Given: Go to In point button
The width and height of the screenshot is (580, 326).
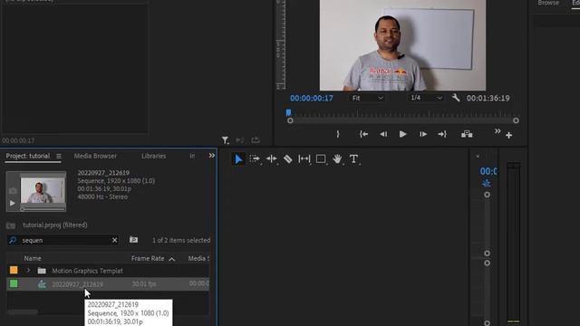Looking at the screenshot, I should pyautogui.click(x=363, y=134).
